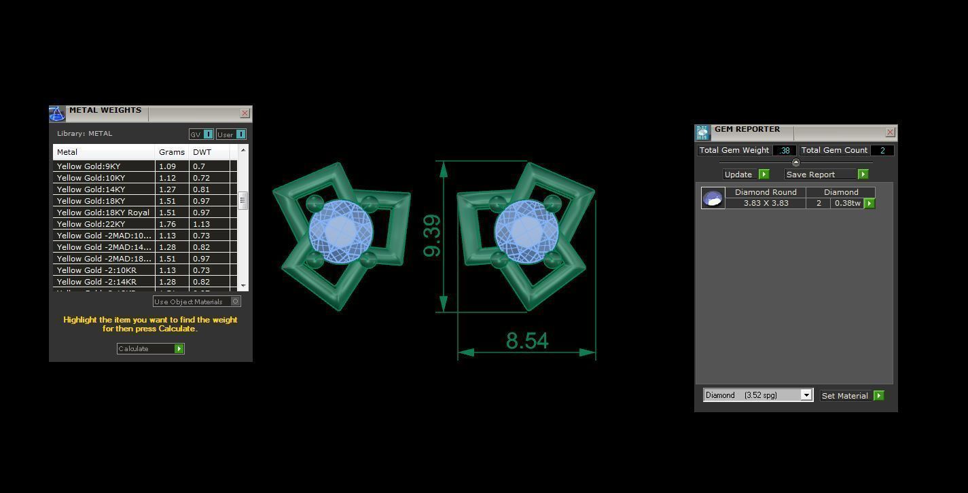968x493 pixels.
Task: Click the 8.54 width dimension label
Action: point(527,341)
